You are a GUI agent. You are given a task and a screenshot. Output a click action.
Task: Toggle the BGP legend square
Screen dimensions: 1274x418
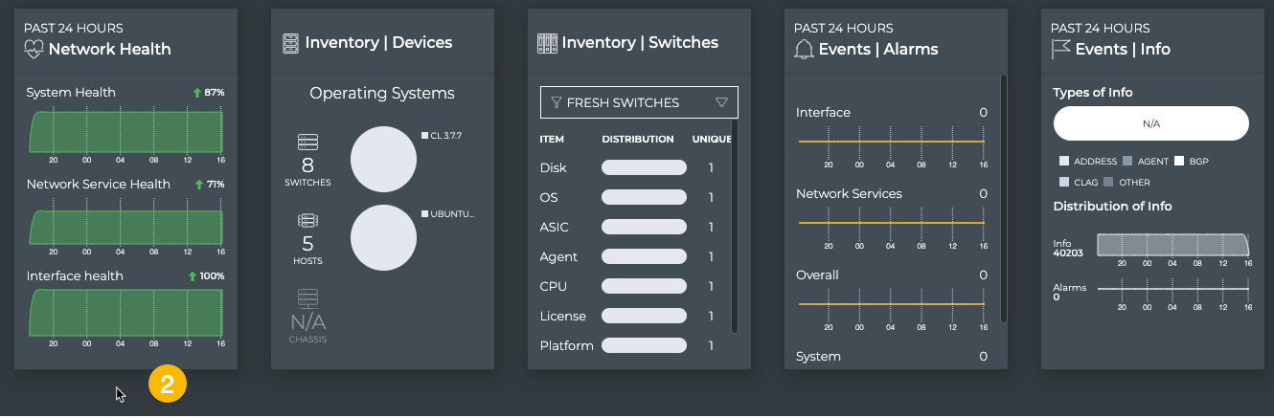coord(1179,162)
